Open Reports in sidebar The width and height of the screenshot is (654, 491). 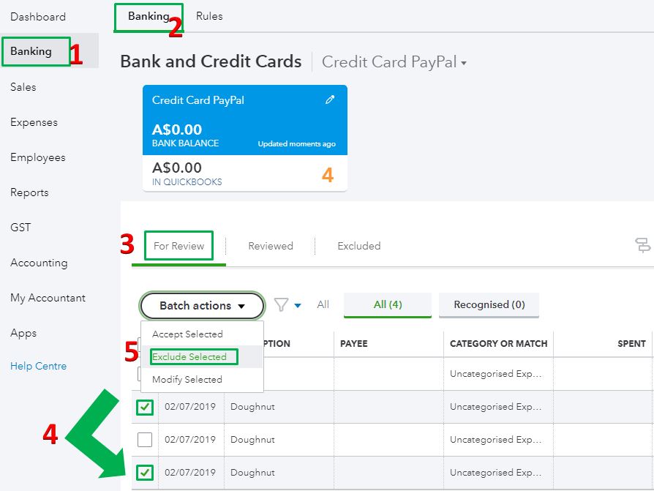(x=29, y=192)
